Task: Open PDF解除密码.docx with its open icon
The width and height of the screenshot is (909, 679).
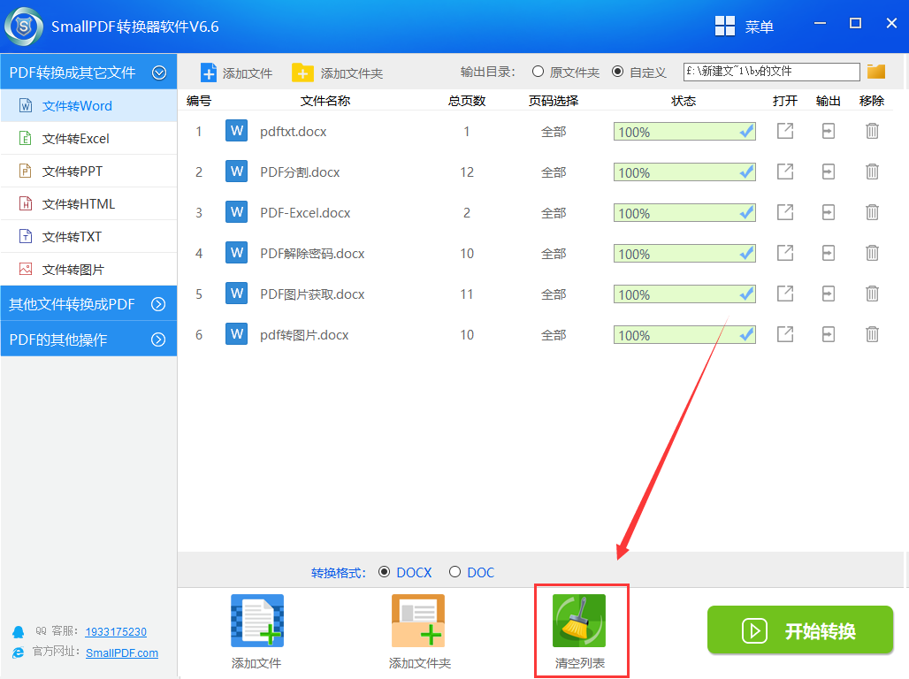Action: tap(785, 254)
